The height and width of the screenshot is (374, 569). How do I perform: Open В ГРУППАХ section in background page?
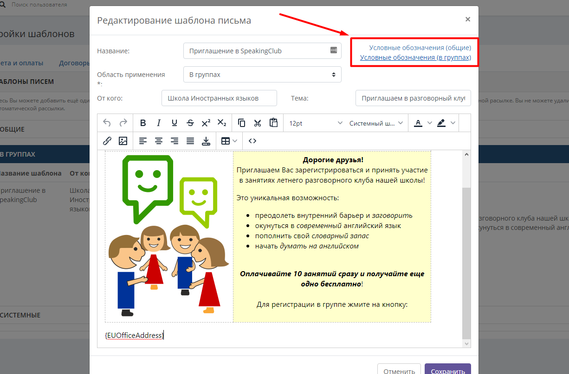click(x=18, y=154)
